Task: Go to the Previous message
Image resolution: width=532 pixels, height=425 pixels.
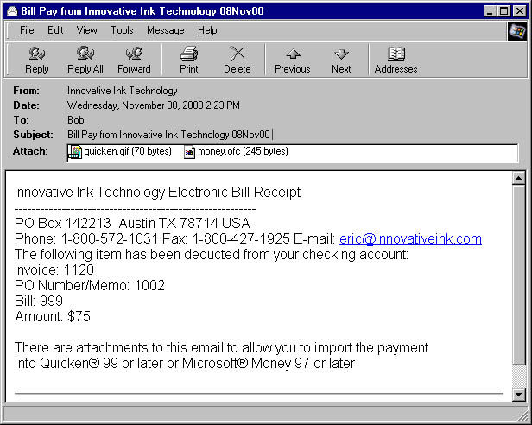Action: 293,60
